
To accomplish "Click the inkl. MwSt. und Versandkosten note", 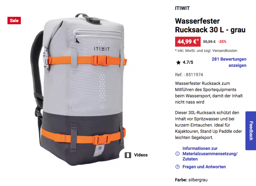I will click(x=206, y=51).
